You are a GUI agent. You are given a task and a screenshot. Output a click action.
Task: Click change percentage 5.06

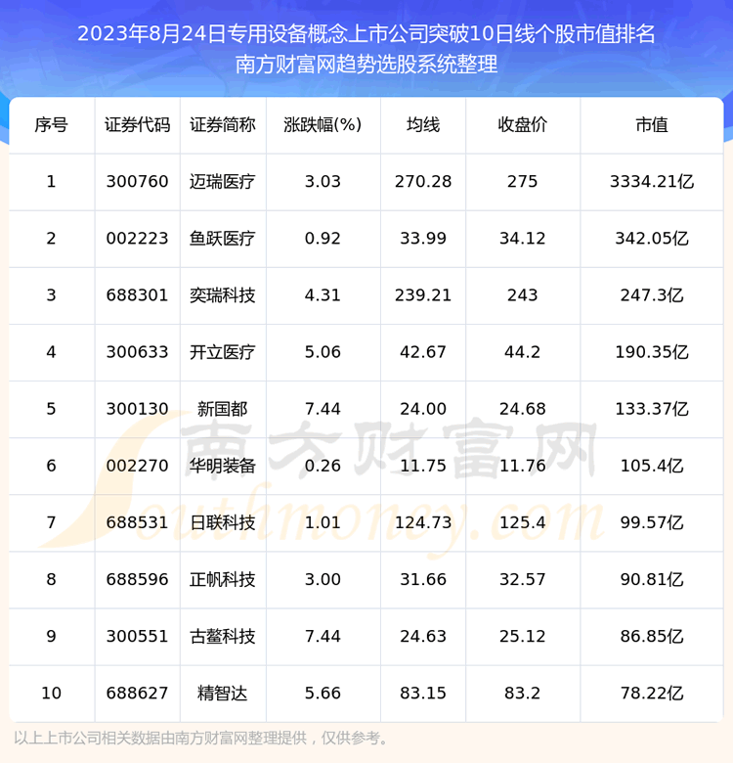(323, 352)
